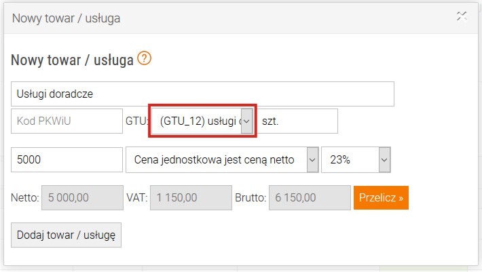
Task: Close the Nowy towar / usługa dialog
Action: (462, 16)
